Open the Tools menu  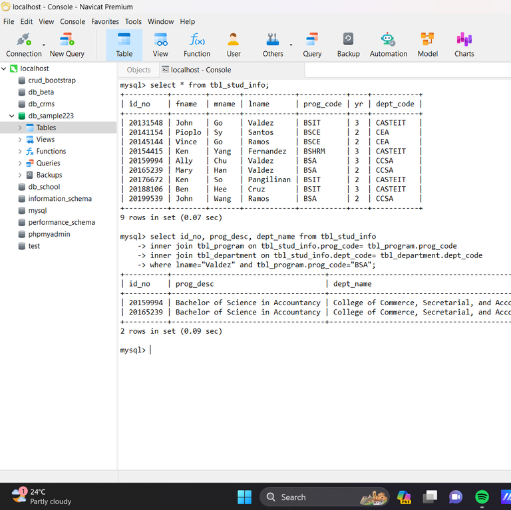coord(133,21)
